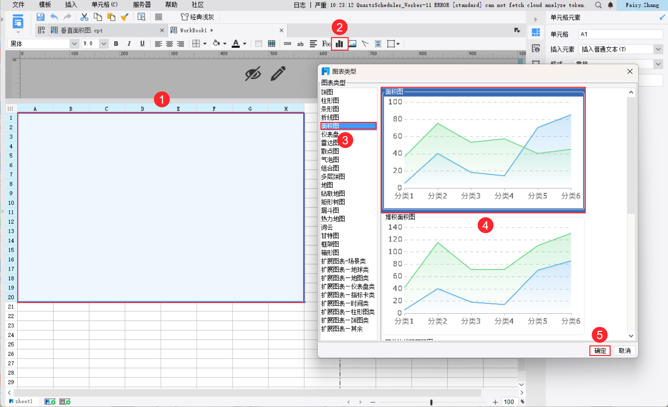Click the Bold B icon

click(x=116, y=44)
